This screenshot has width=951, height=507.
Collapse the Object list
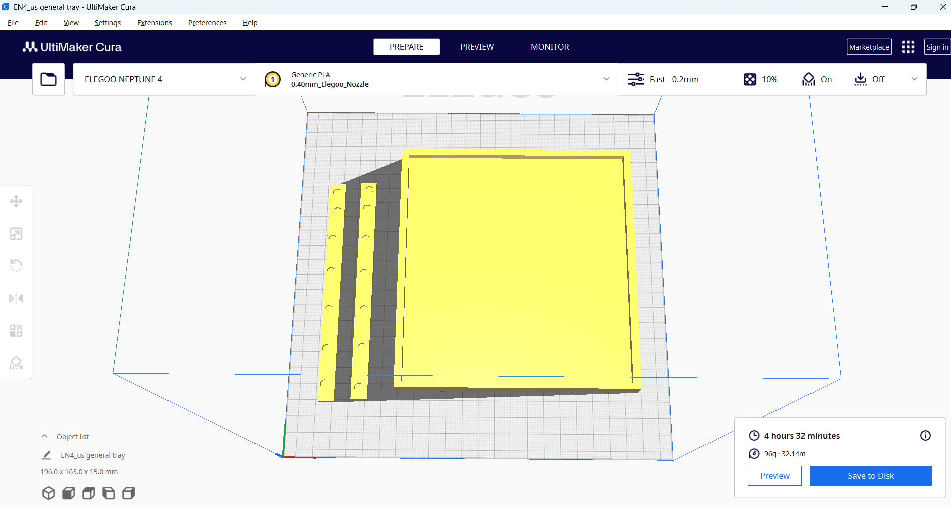44,436
